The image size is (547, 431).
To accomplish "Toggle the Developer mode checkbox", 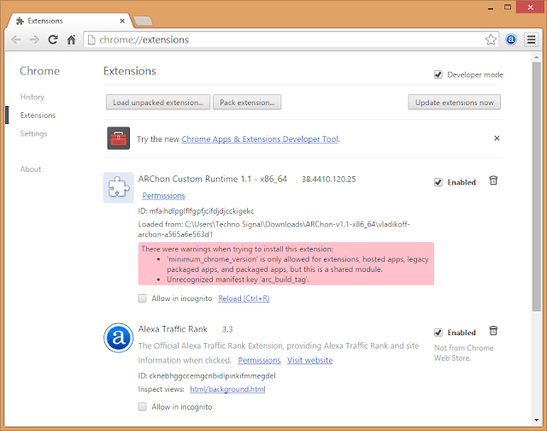I will pyautogui.click(x=438, y=74).
